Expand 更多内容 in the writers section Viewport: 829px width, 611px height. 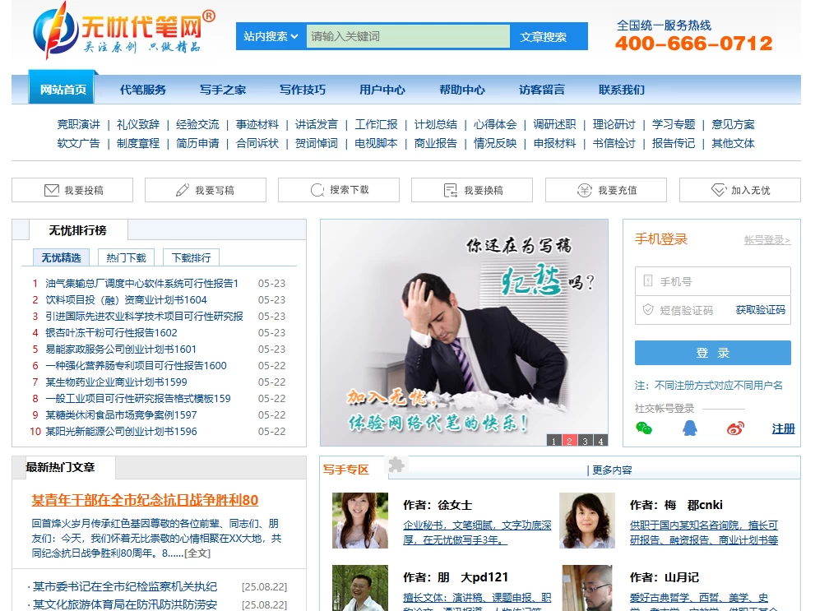pyautogui.click(x=612, y=470)
